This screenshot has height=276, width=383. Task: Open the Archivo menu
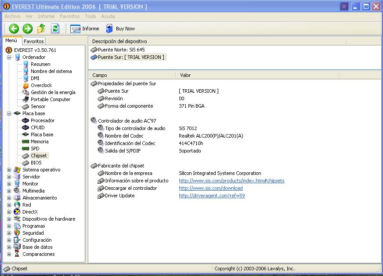coord(12,16)
